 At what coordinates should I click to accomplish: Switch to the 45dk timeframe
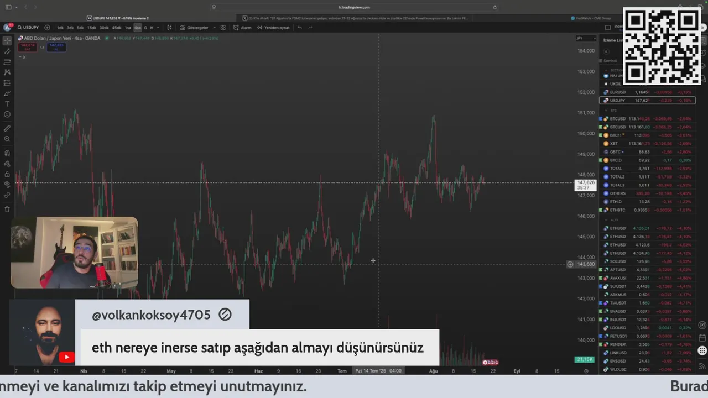click(x=117, y=28)
